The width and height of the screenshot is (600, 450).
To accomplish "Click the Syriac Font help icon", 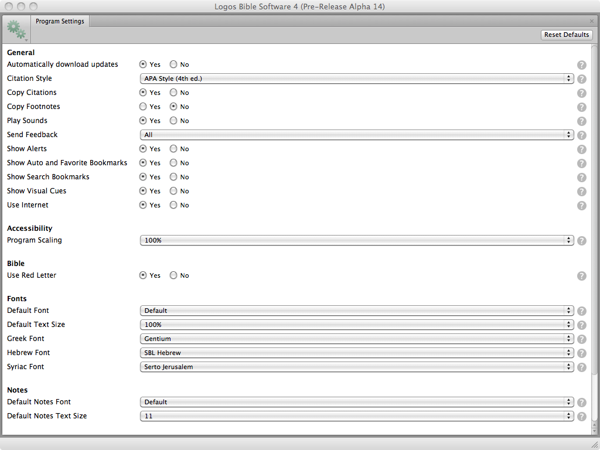I will (582, 368).
